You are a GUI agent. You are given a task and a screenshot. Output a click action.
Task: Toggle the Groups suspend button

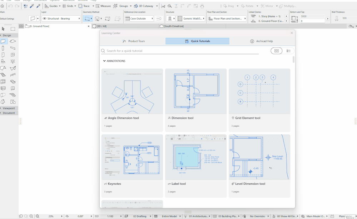point(121,6)
